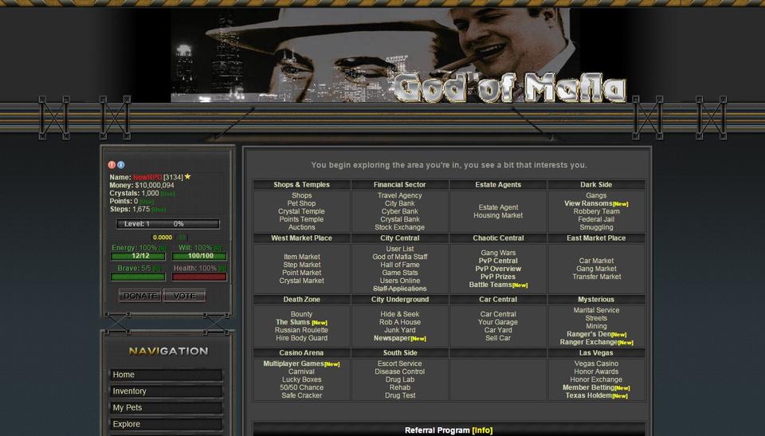Open the Referral Program [Info] link
The height and width of the screenshot is (436, 765).
click(x=482, y=430)
